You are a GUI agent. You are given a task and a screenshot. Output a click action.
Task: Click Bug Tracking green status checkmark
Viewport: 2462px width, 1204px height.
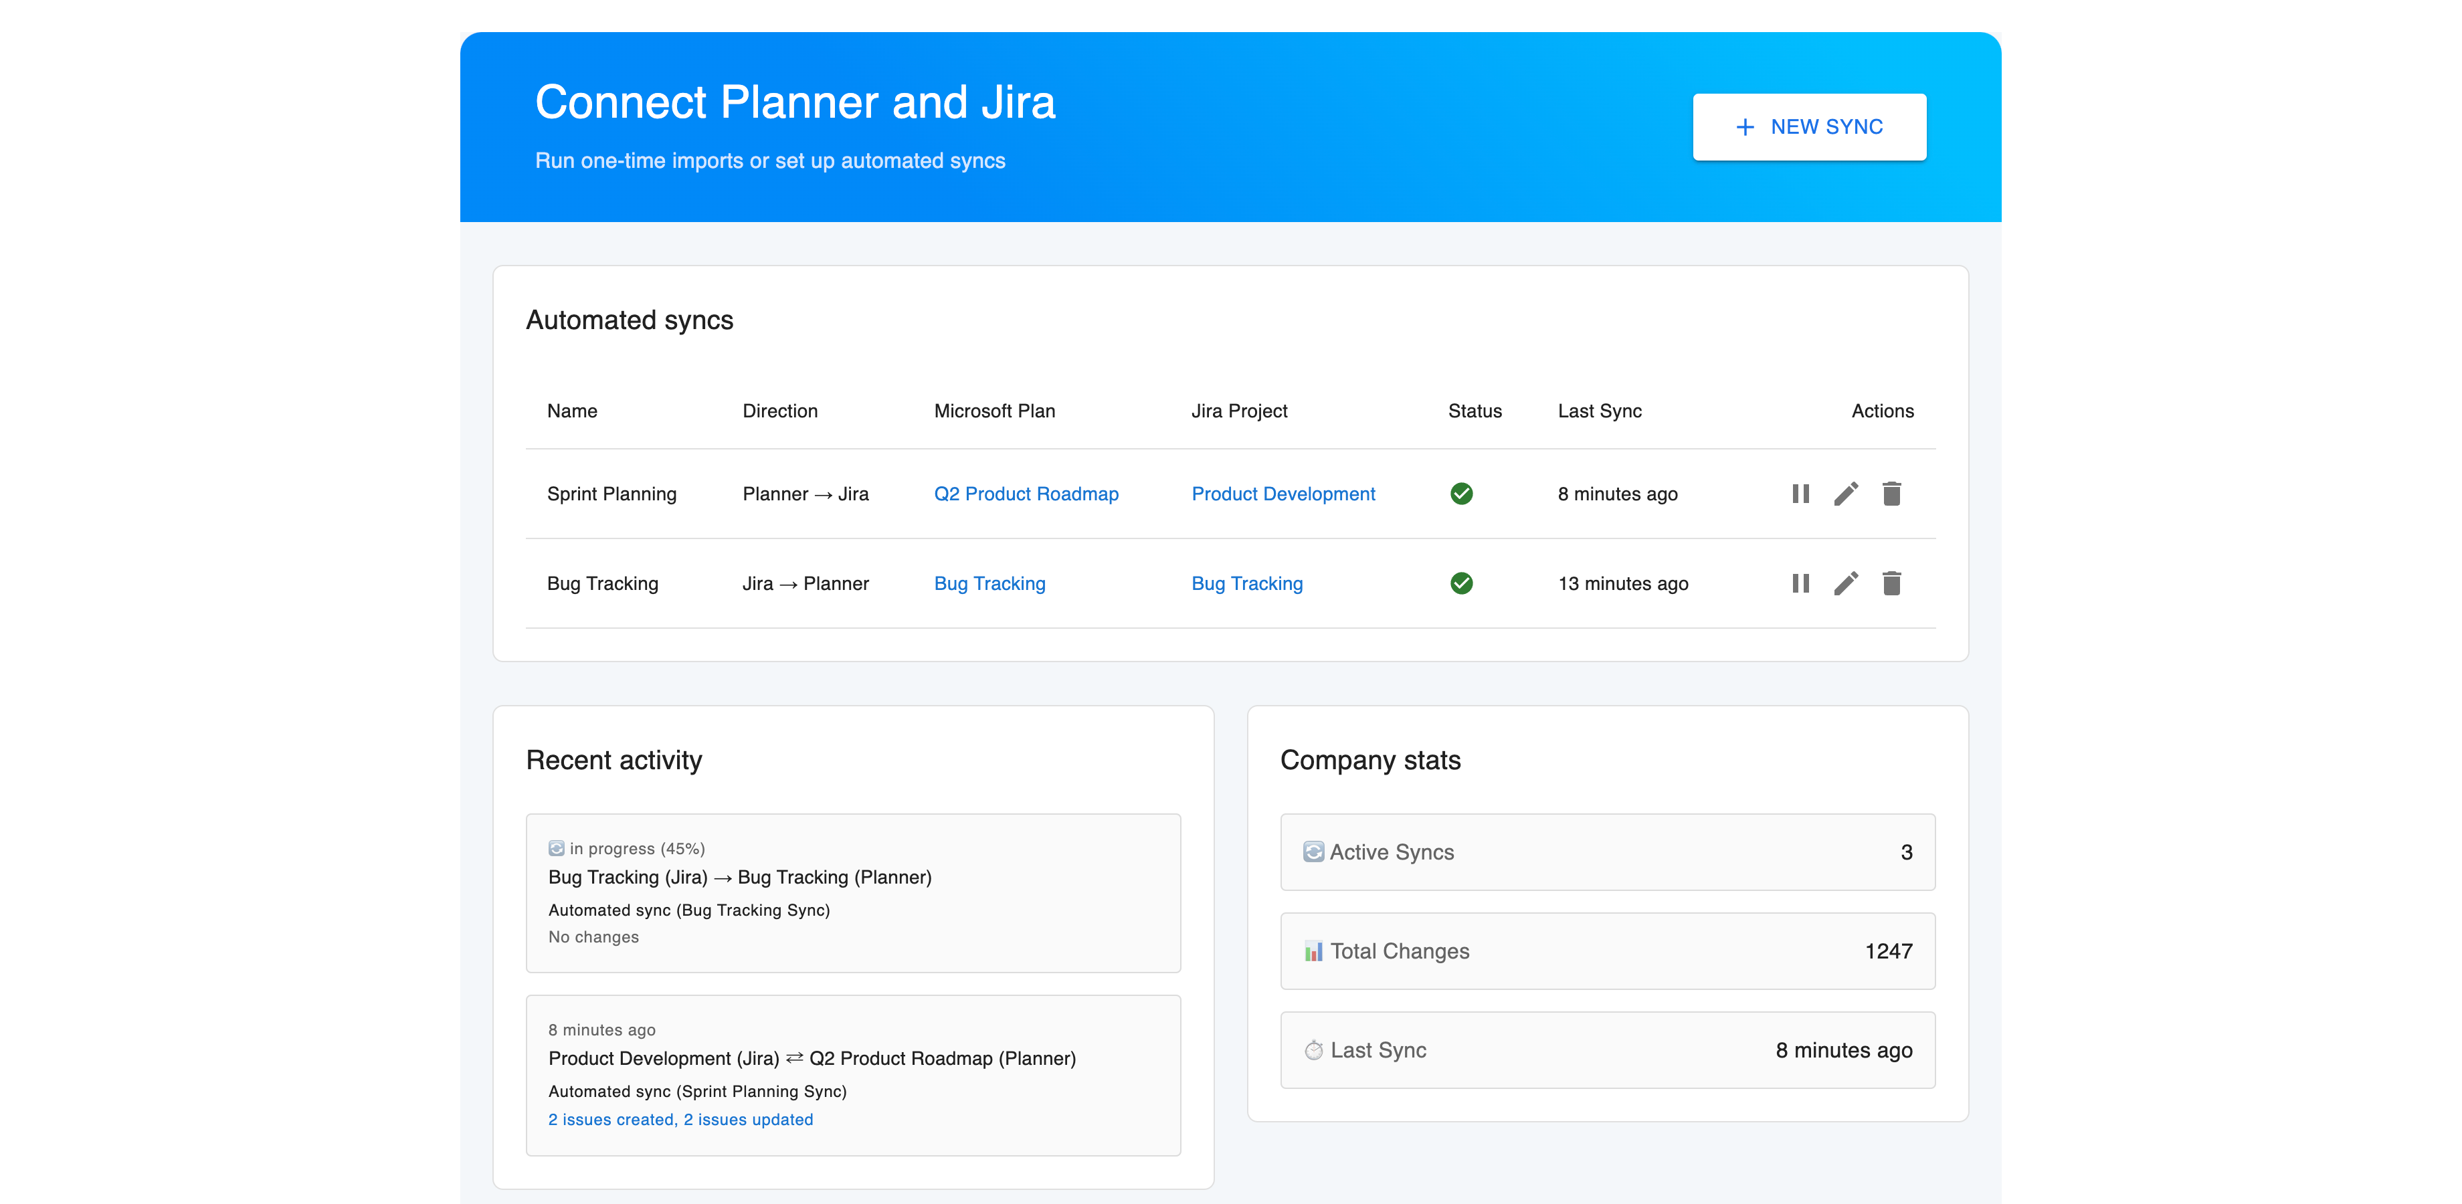1461,583
